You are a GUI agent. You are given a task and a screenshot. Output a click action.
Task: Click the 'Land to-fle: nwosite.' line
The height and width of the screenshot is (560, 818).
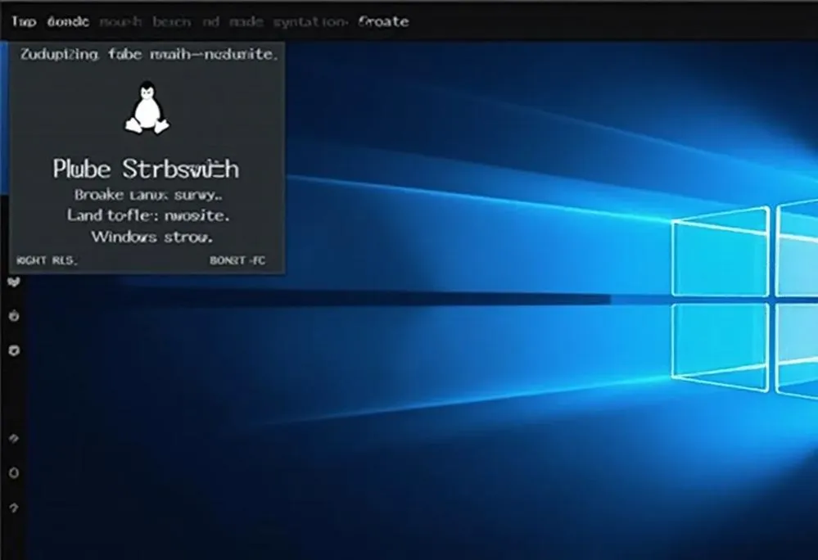[x=148, y=215]
